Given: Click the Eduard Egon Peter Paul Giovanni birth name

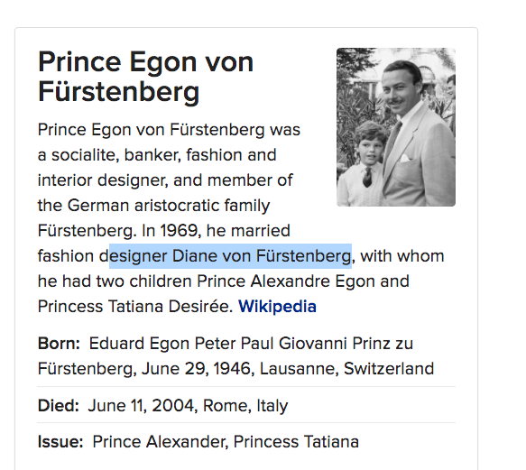Looking at the screenshot, I should 217,344.
